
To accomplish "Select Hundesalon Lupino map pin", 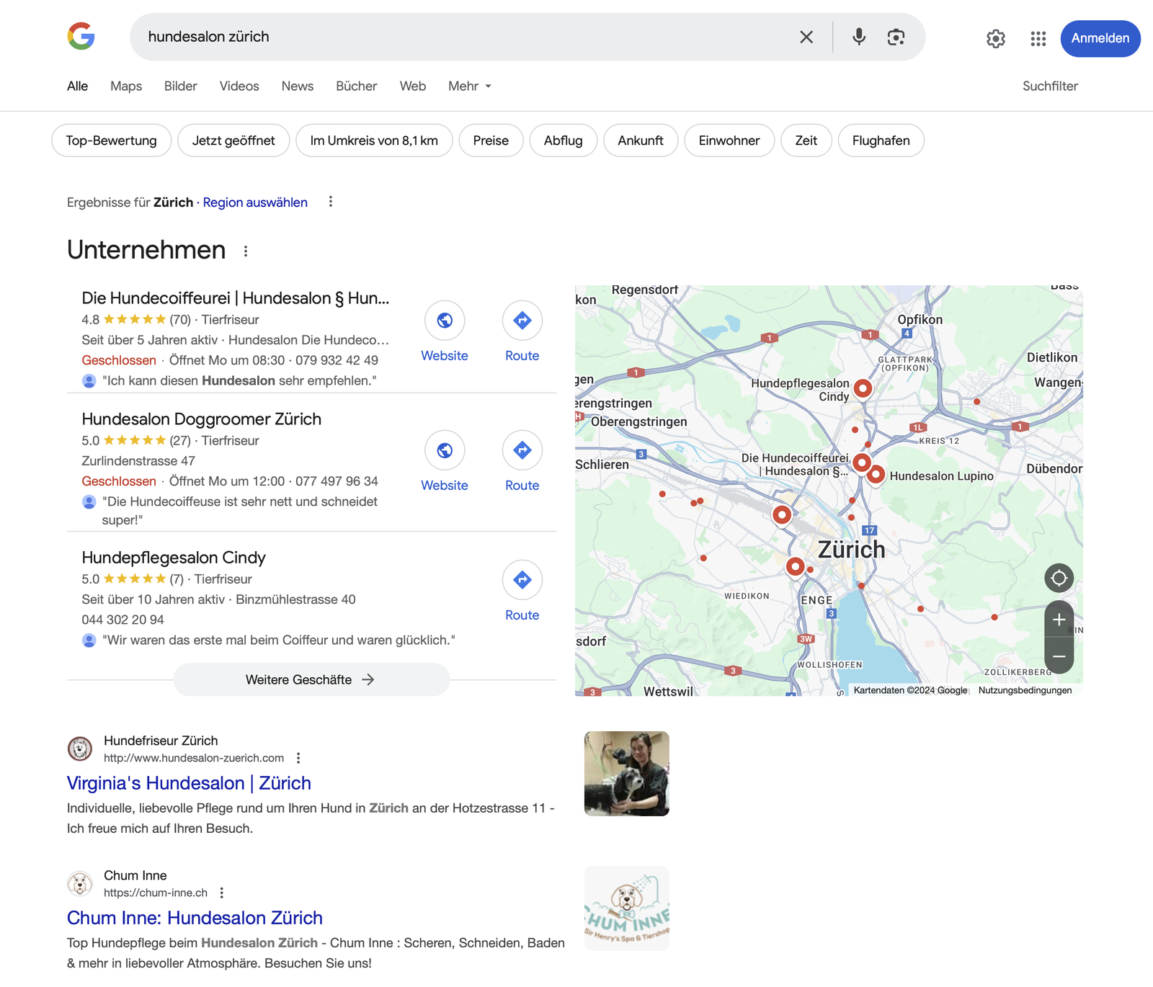I will click(x=876, y=475).
